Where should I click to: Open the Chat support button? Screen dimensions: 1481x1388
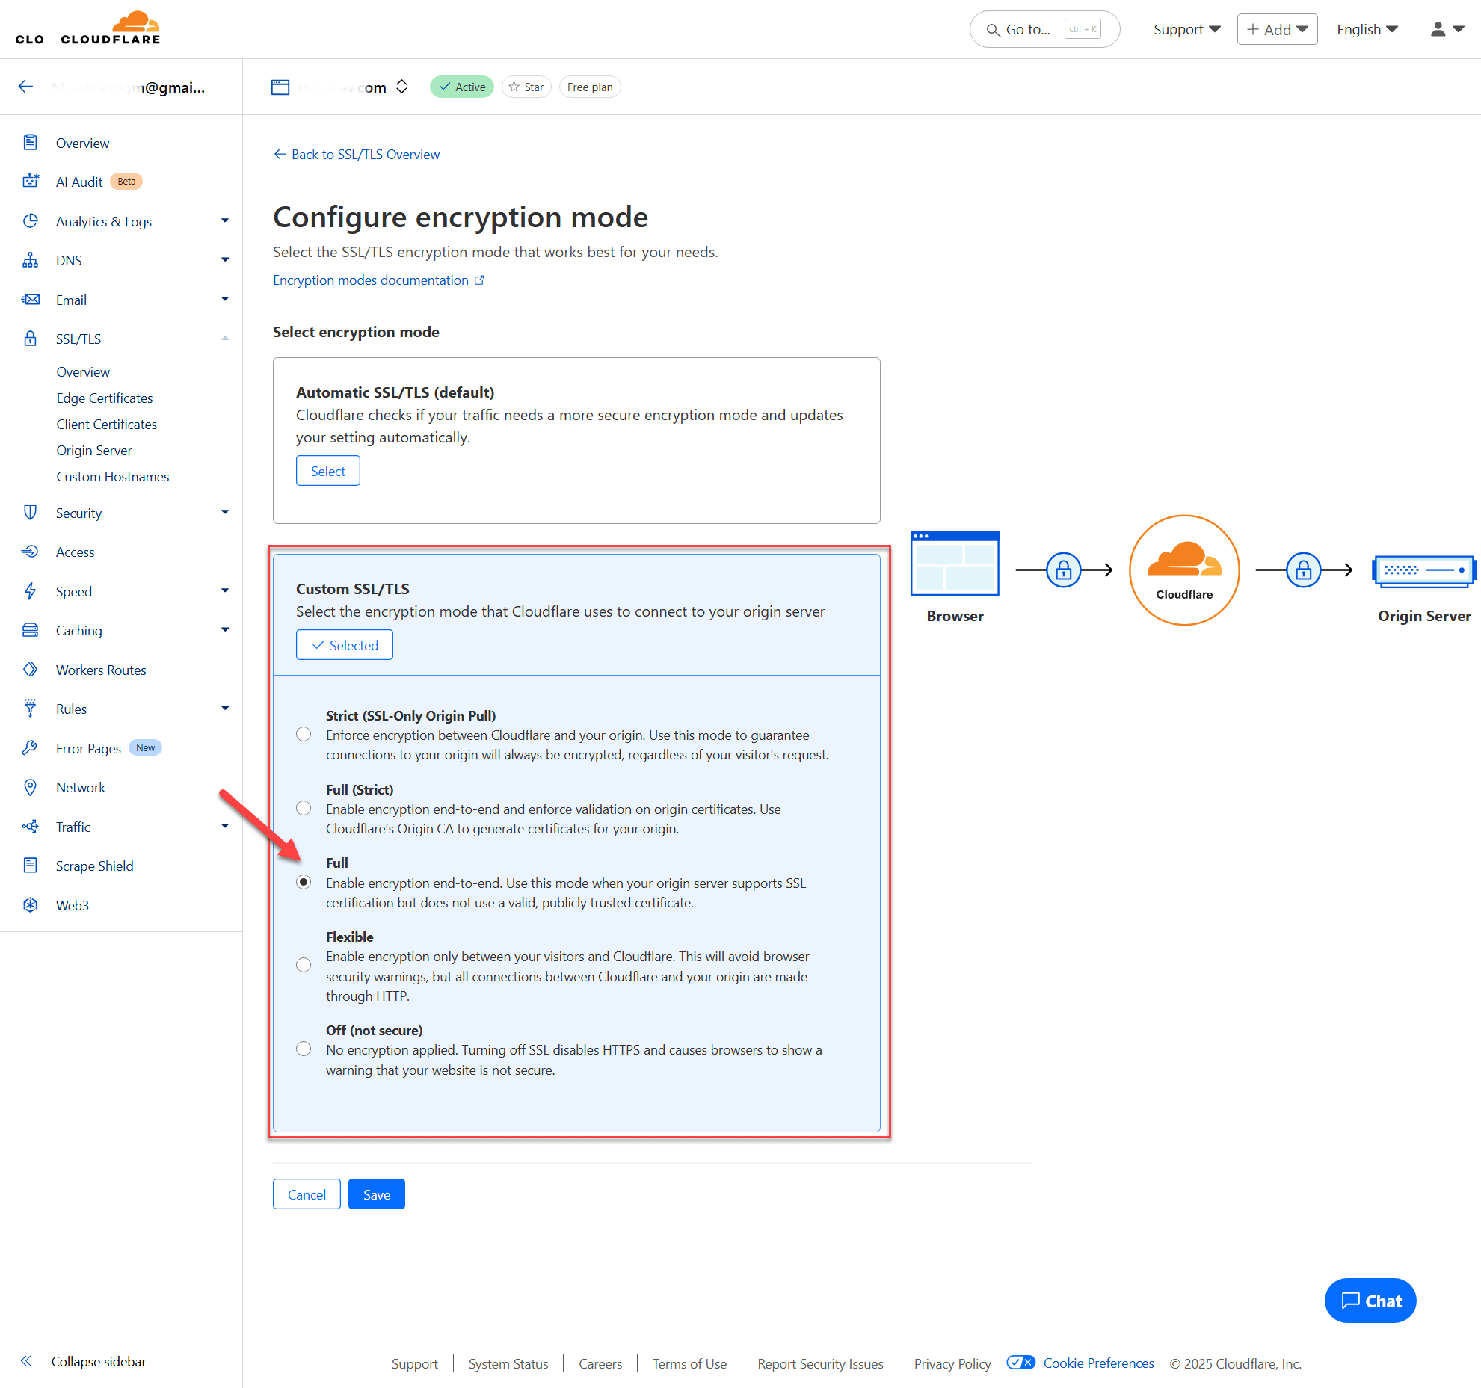[x=1370, y=1301]
